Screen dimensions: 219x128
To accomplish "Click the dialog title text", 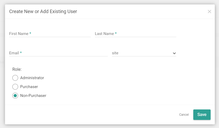I will pos(43,11).
